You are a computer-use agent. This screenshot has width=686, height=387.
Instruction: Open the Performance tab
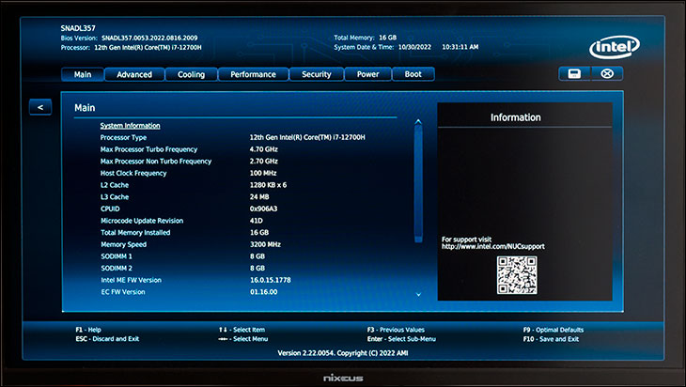[254, 74]
